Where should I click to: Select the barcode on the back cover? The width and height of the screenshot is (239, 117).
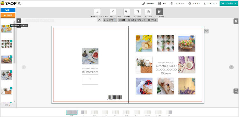click(115, 98)
